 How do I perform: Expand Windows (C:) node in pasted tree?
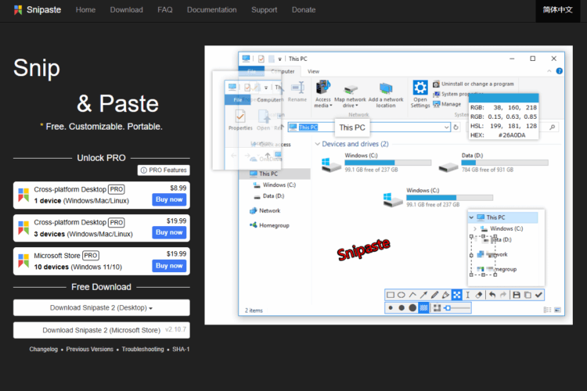475,228
